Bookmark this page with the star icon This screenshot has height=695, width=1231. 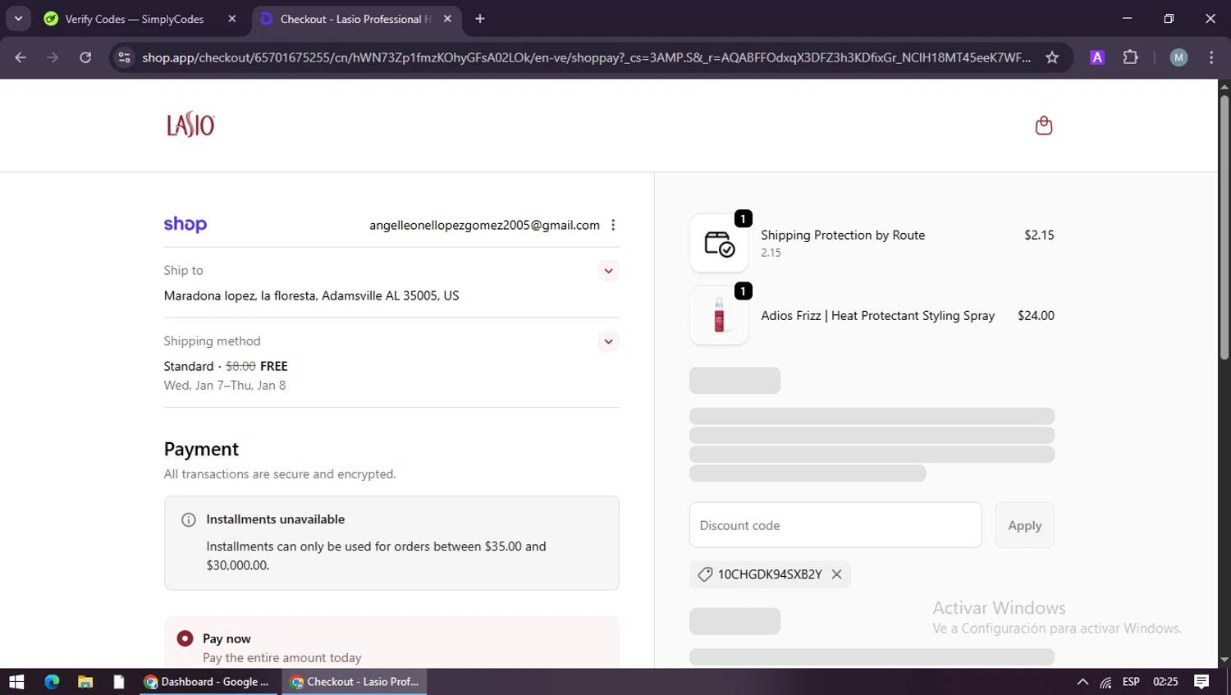pos(1052,57)
